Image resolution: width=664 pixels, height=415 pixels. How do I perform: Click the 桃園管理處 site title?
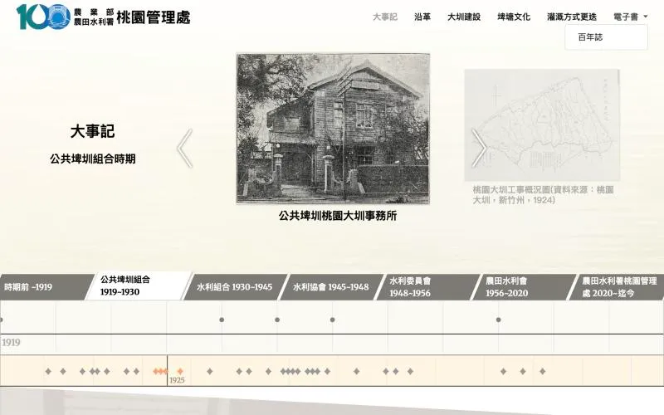[154, 17]
